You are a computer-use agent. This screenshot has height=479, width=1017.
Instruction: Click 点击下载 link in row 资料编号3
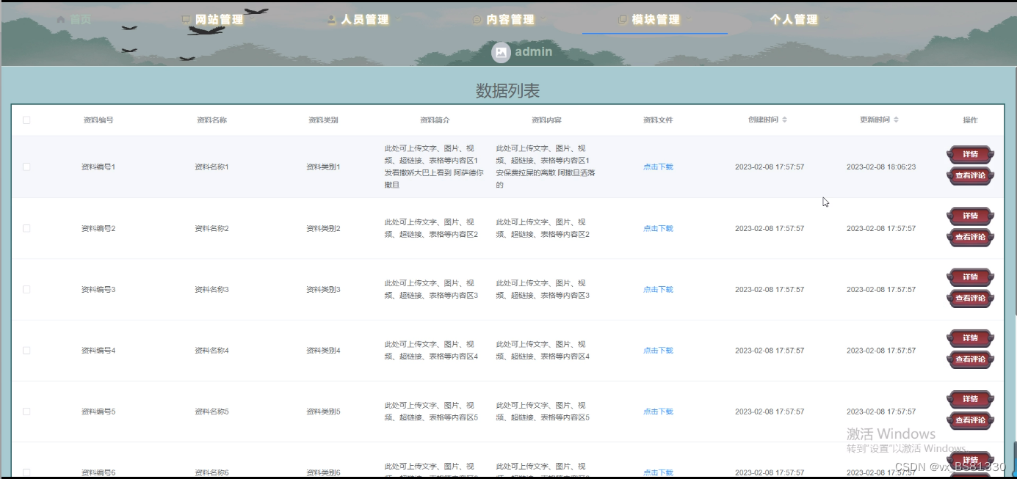point(658,289)
